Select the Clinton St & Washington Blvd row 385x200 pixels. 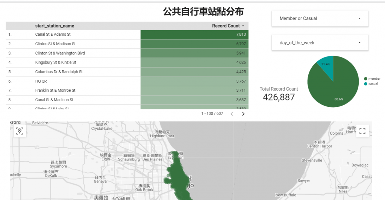point(127,53)
